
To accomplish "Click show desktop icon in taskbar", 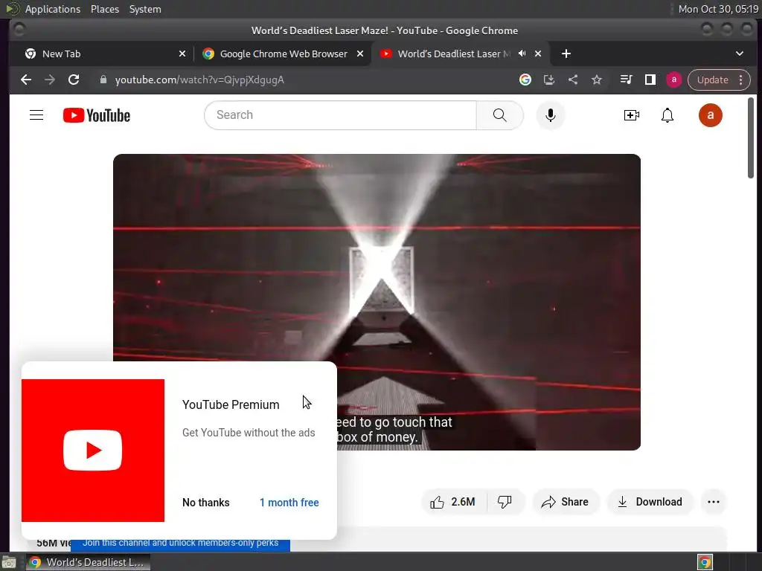I will [9, 562].
